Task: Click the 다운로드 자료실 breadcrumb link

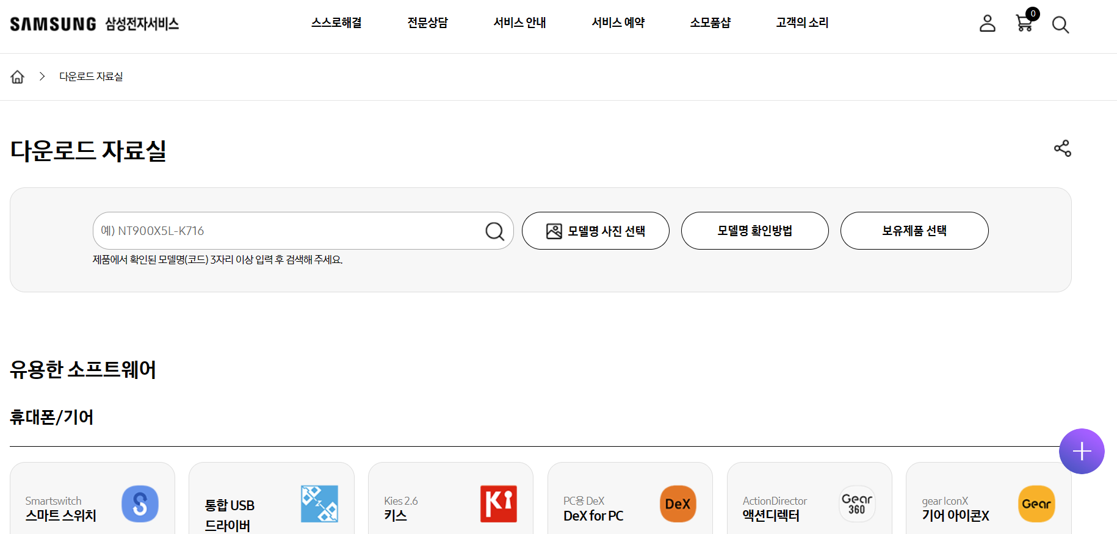Action: 91,76
